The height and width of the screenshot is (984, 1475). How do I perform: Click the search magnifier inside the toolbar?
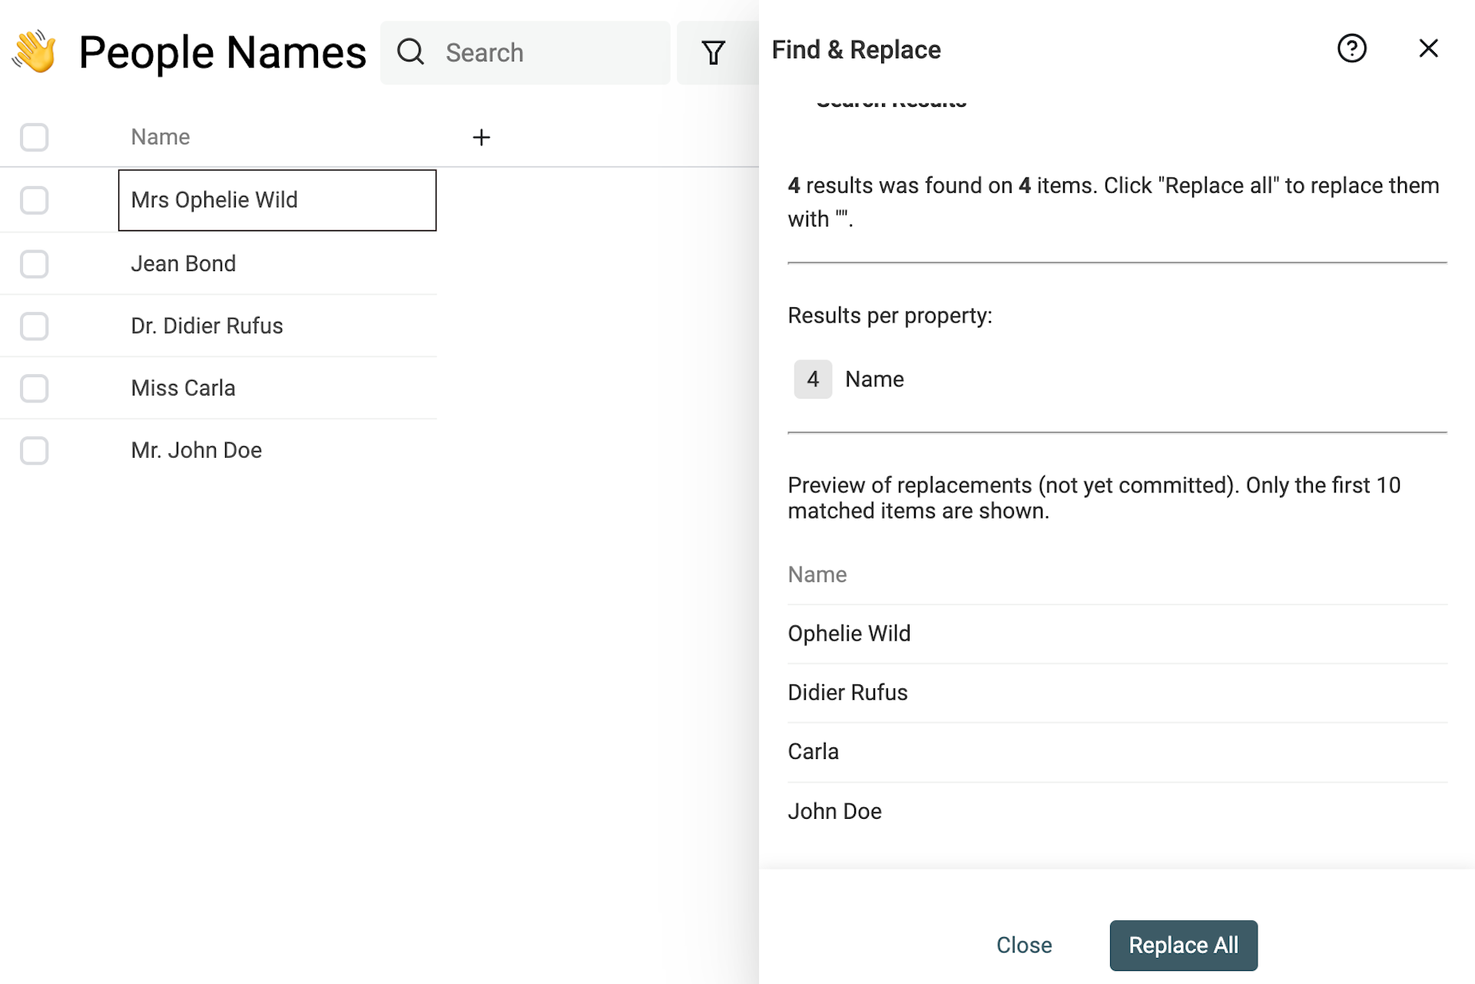pos(410,52)
